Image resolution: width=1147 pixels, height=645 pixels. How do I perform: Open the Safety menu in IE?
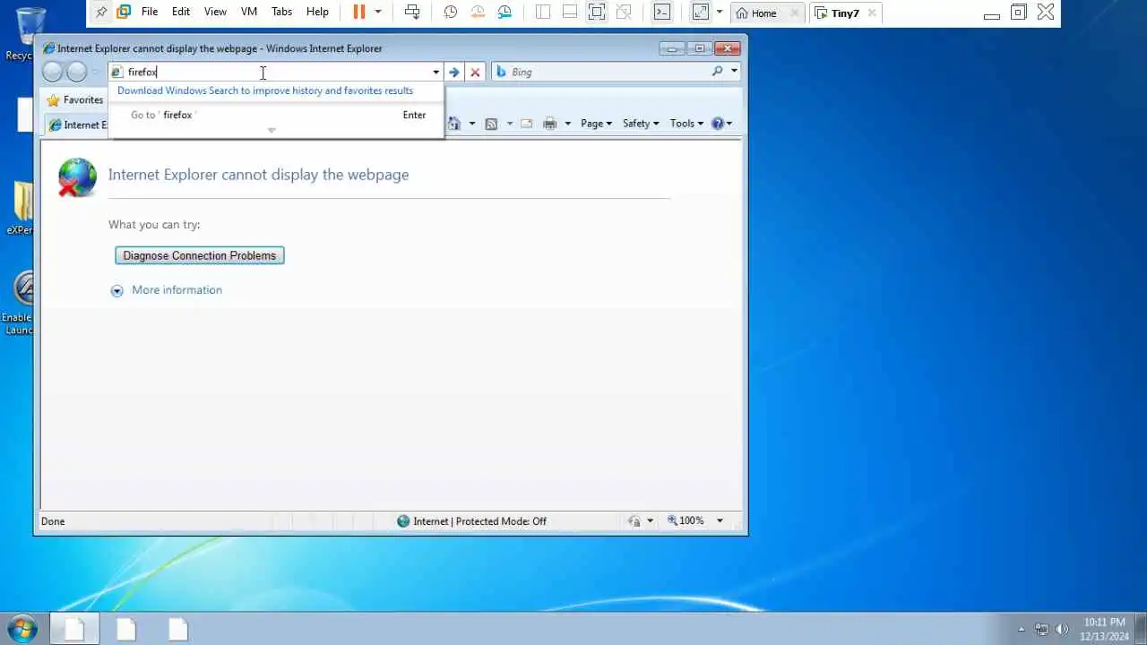click(x=641, y=124)
